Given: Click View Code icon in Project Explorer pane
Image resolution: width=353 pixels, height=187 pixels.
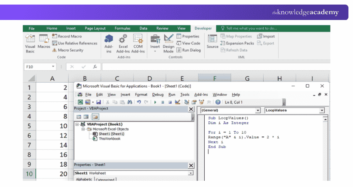Looking at the screenshot, I should click(79, 117).
